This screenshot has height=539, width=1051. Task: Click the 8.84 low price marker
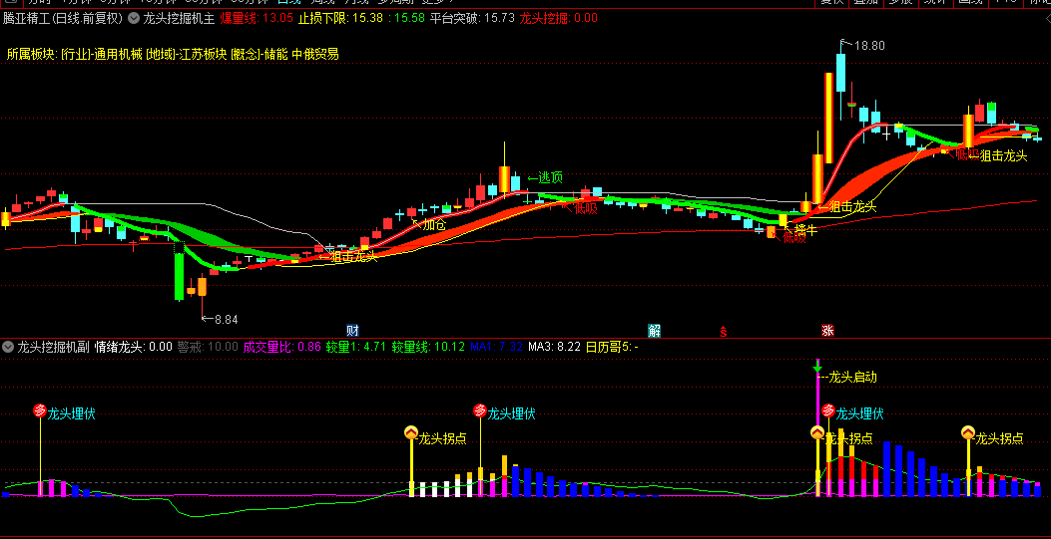click(226, 319)
